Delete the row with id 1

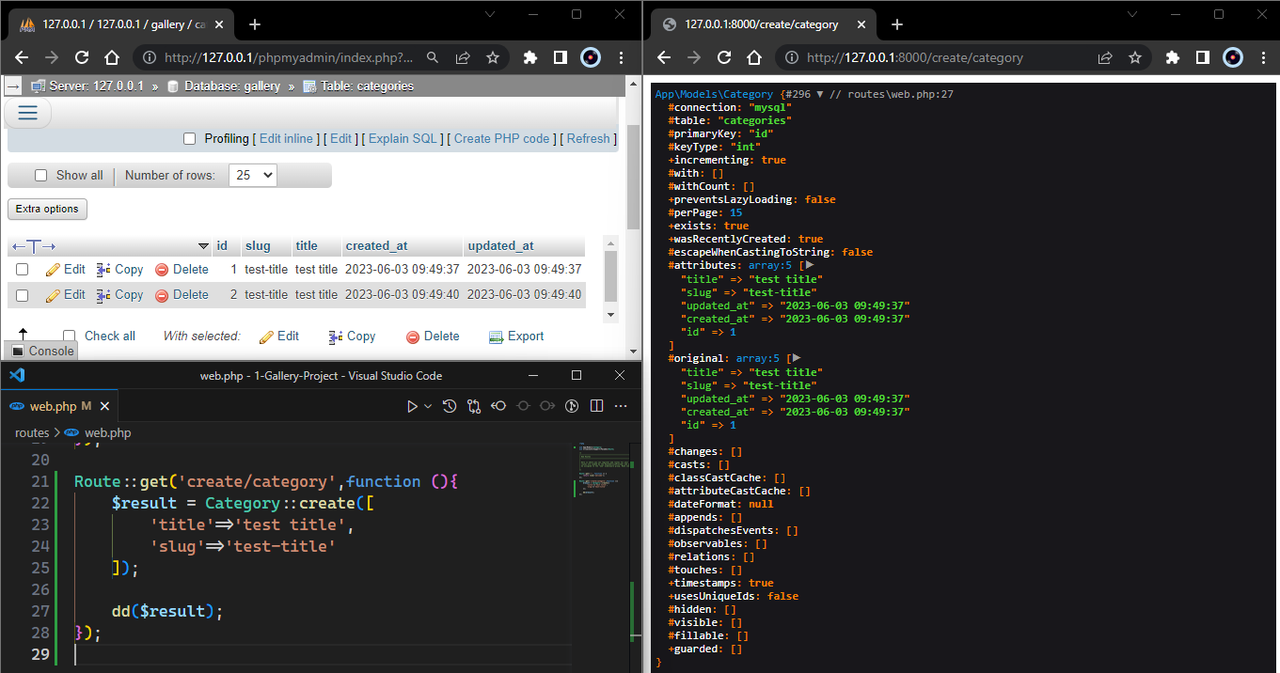[x=182, y=269]
